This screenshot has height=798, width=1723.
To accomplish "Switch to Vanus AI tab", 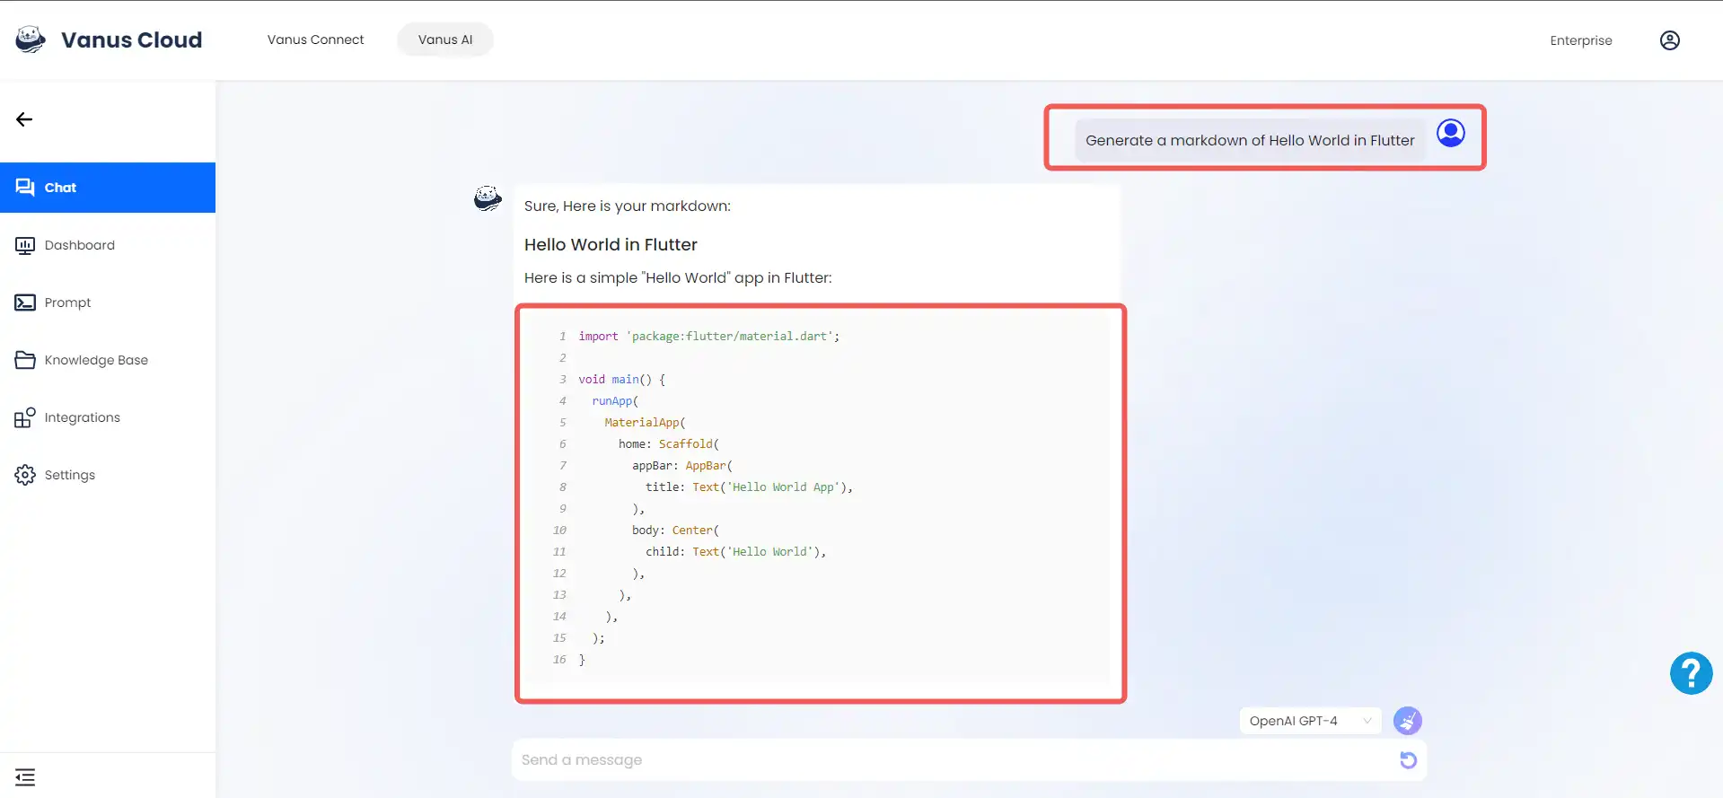I will coord(445,39).
